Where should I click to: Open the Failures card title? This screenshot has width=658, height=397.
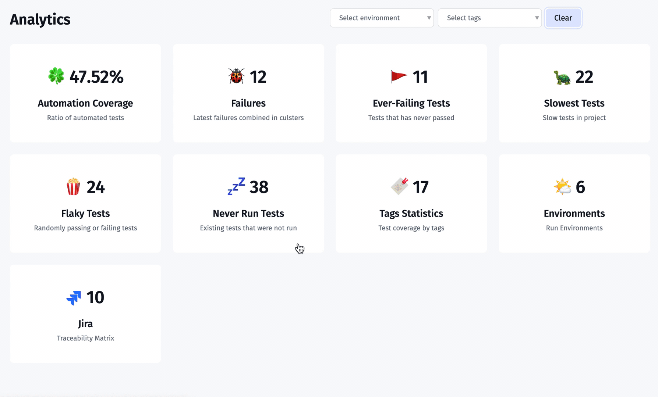click(x=248, y=103)
